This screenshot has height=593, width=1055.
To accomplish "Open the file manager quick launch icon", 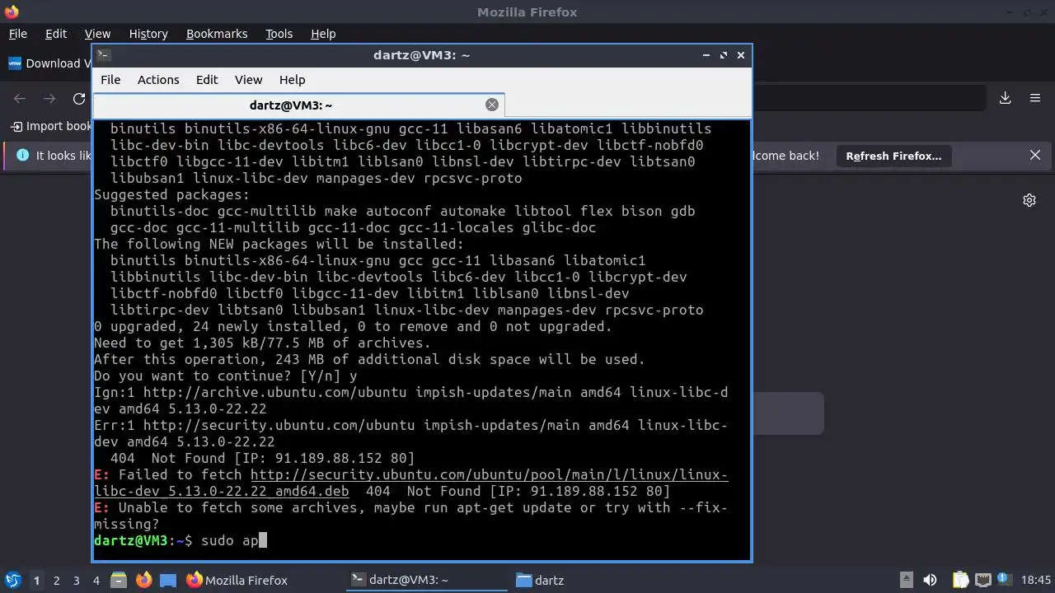I will click(118, 580).
